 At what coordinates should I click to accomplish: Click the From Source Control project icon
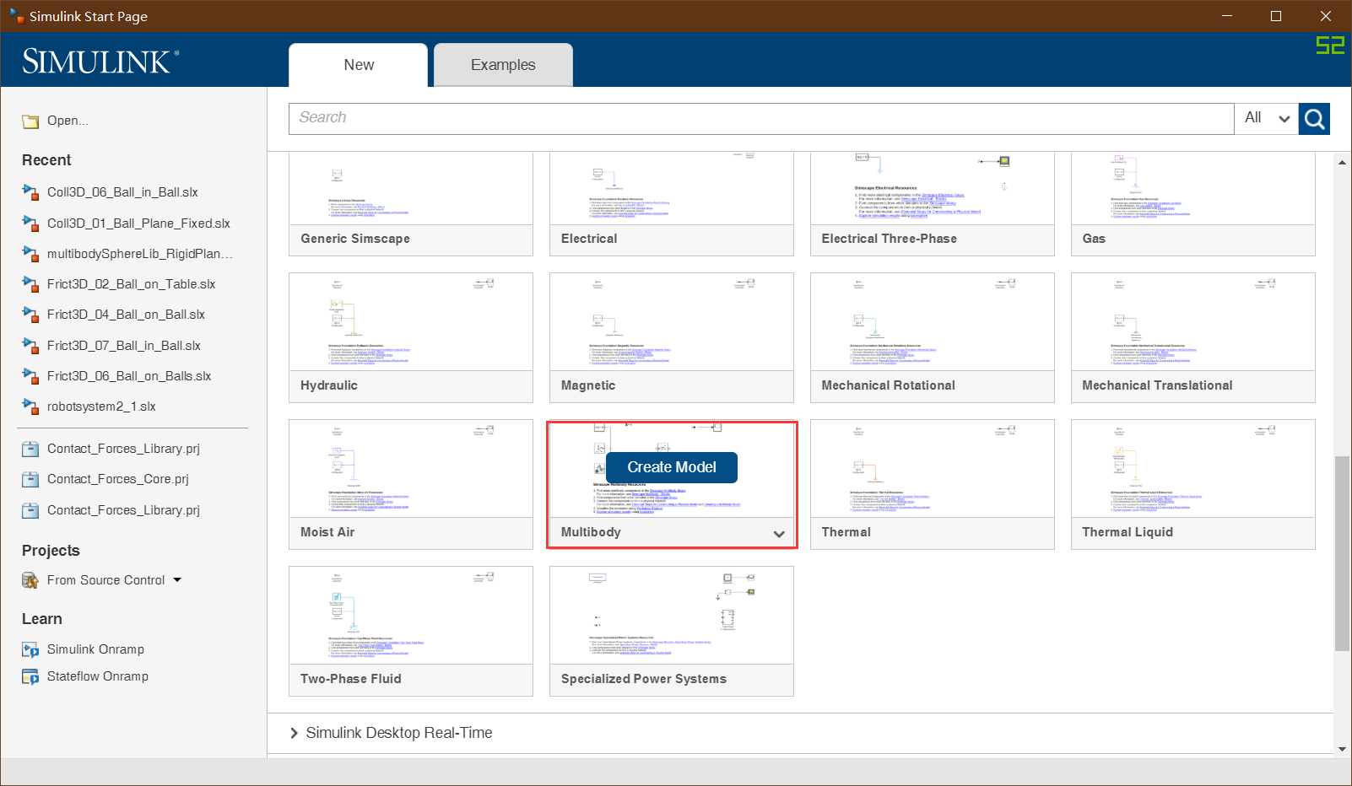[30, 580]
